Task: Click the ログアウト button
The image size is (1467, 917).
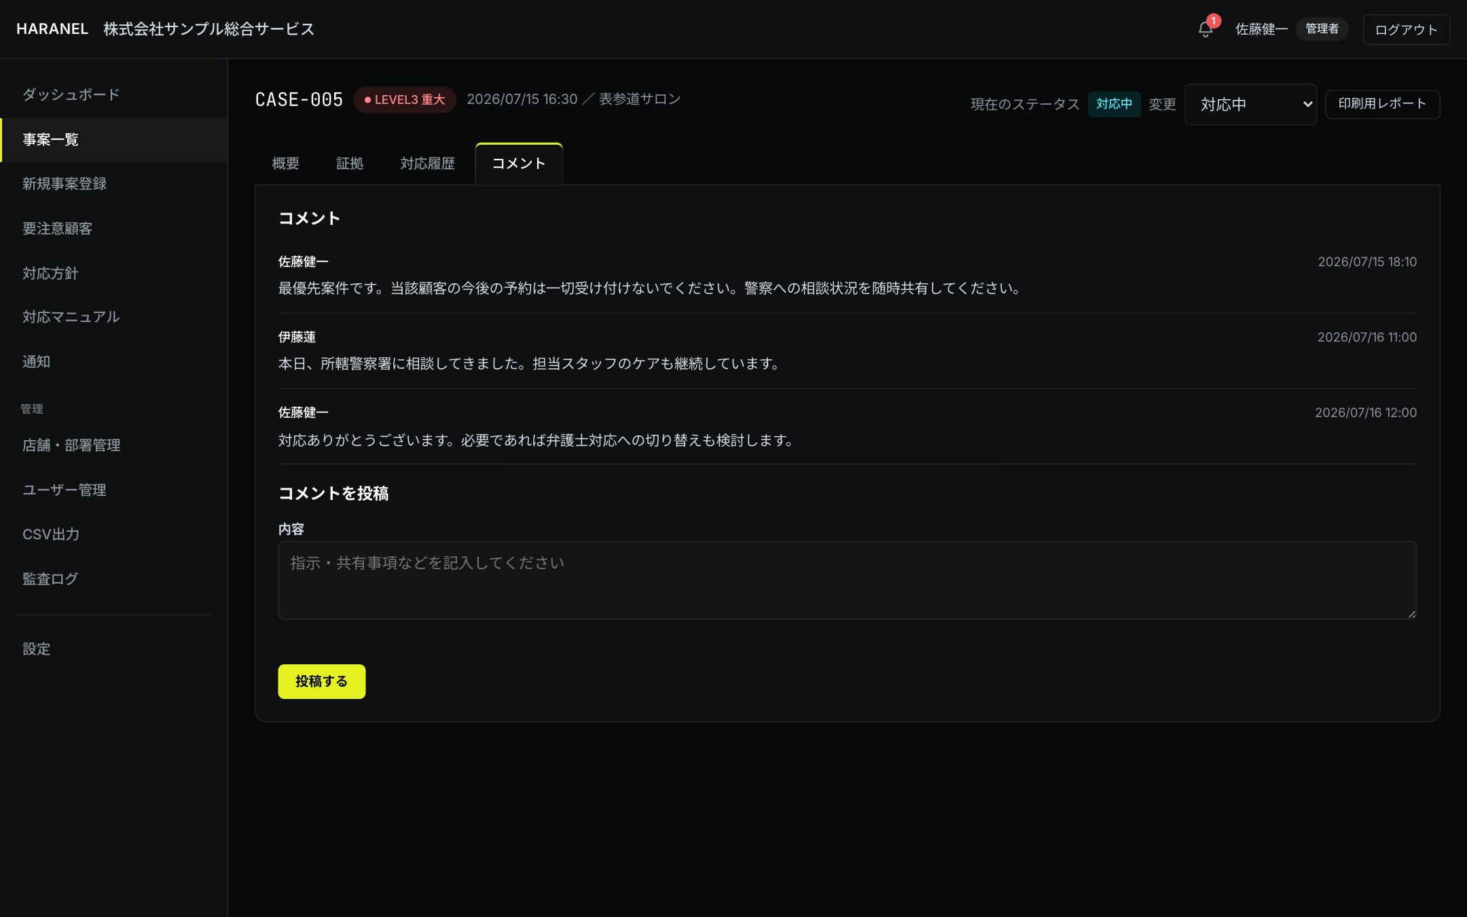Action: pos(1406,29)
